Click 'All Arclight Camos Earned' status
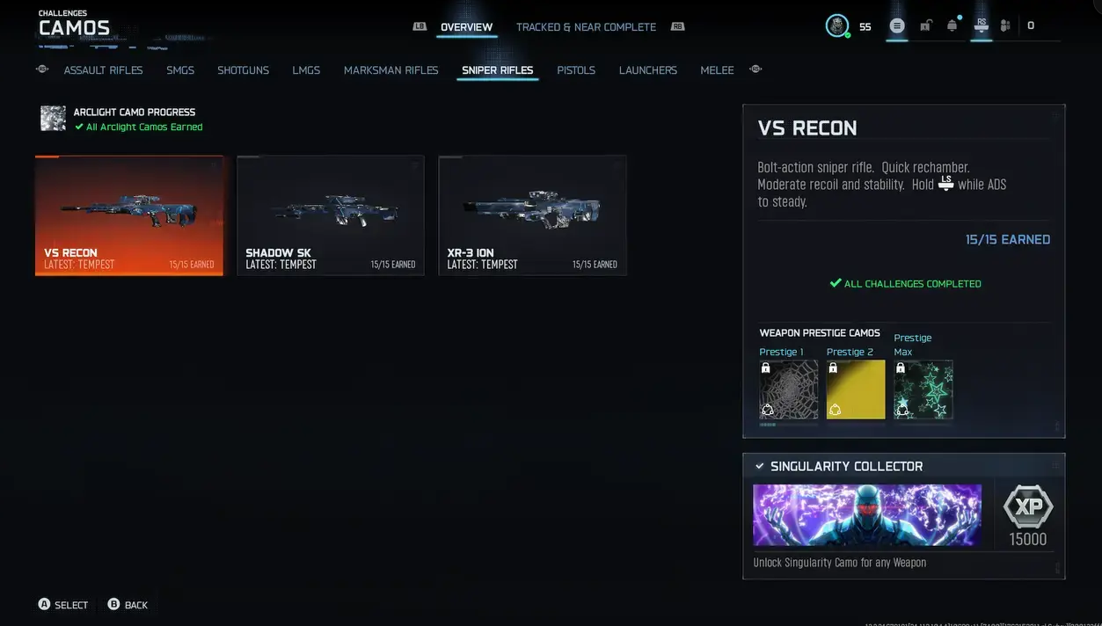1102x626 pixels. tap(139, 127)
